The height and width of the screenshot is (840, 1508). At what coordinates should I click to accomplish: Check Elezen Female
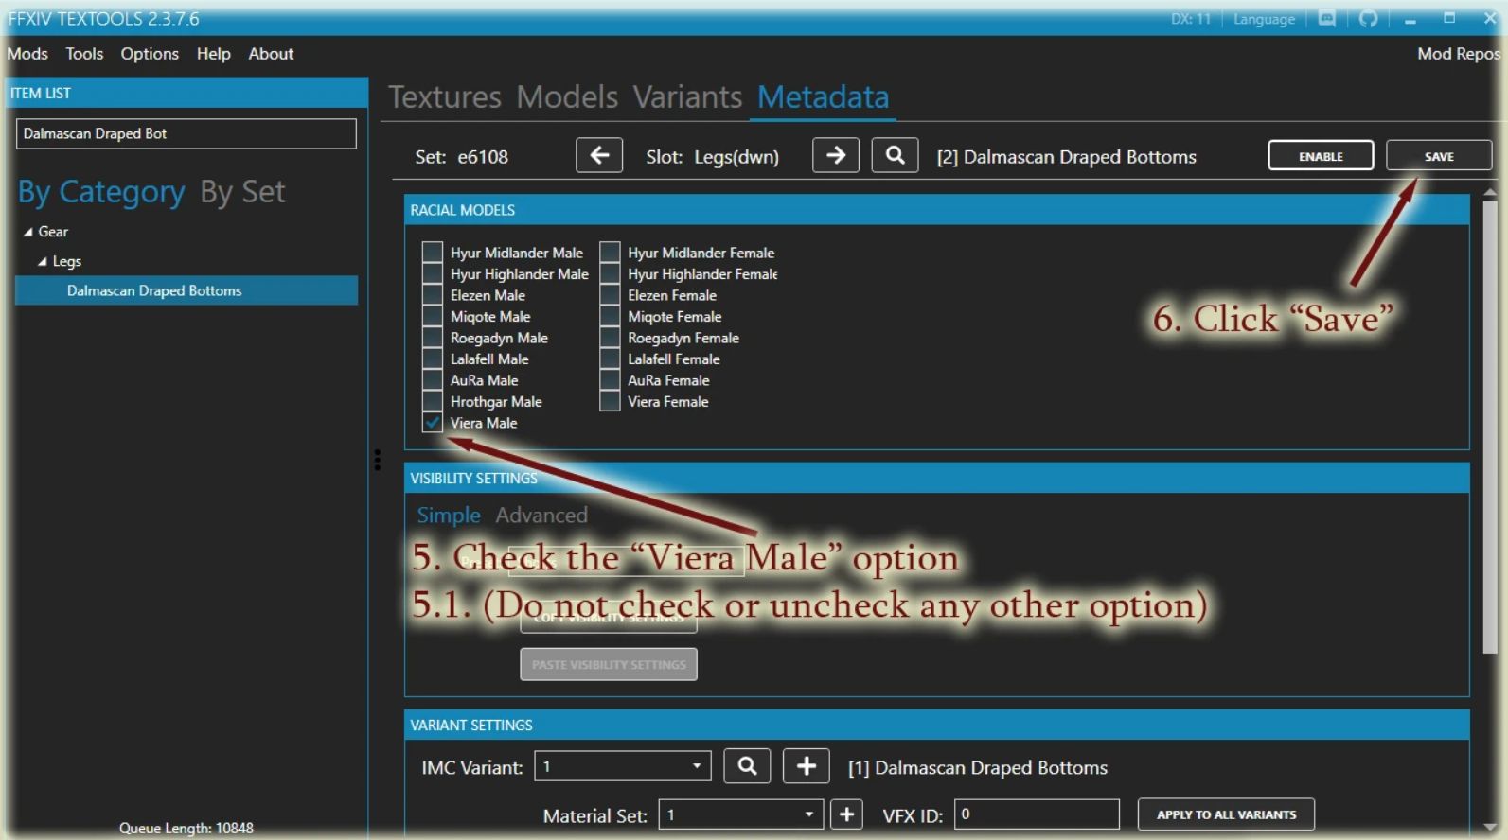tap(610, 295)
